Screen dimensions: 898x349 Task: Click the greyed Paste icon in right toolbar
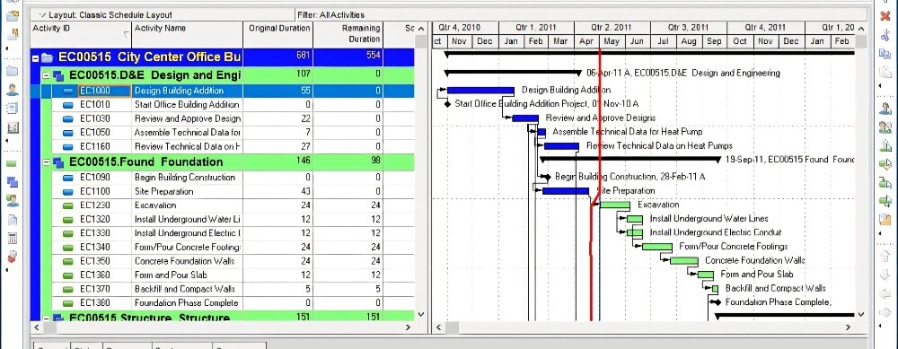[x=885, y=72]
